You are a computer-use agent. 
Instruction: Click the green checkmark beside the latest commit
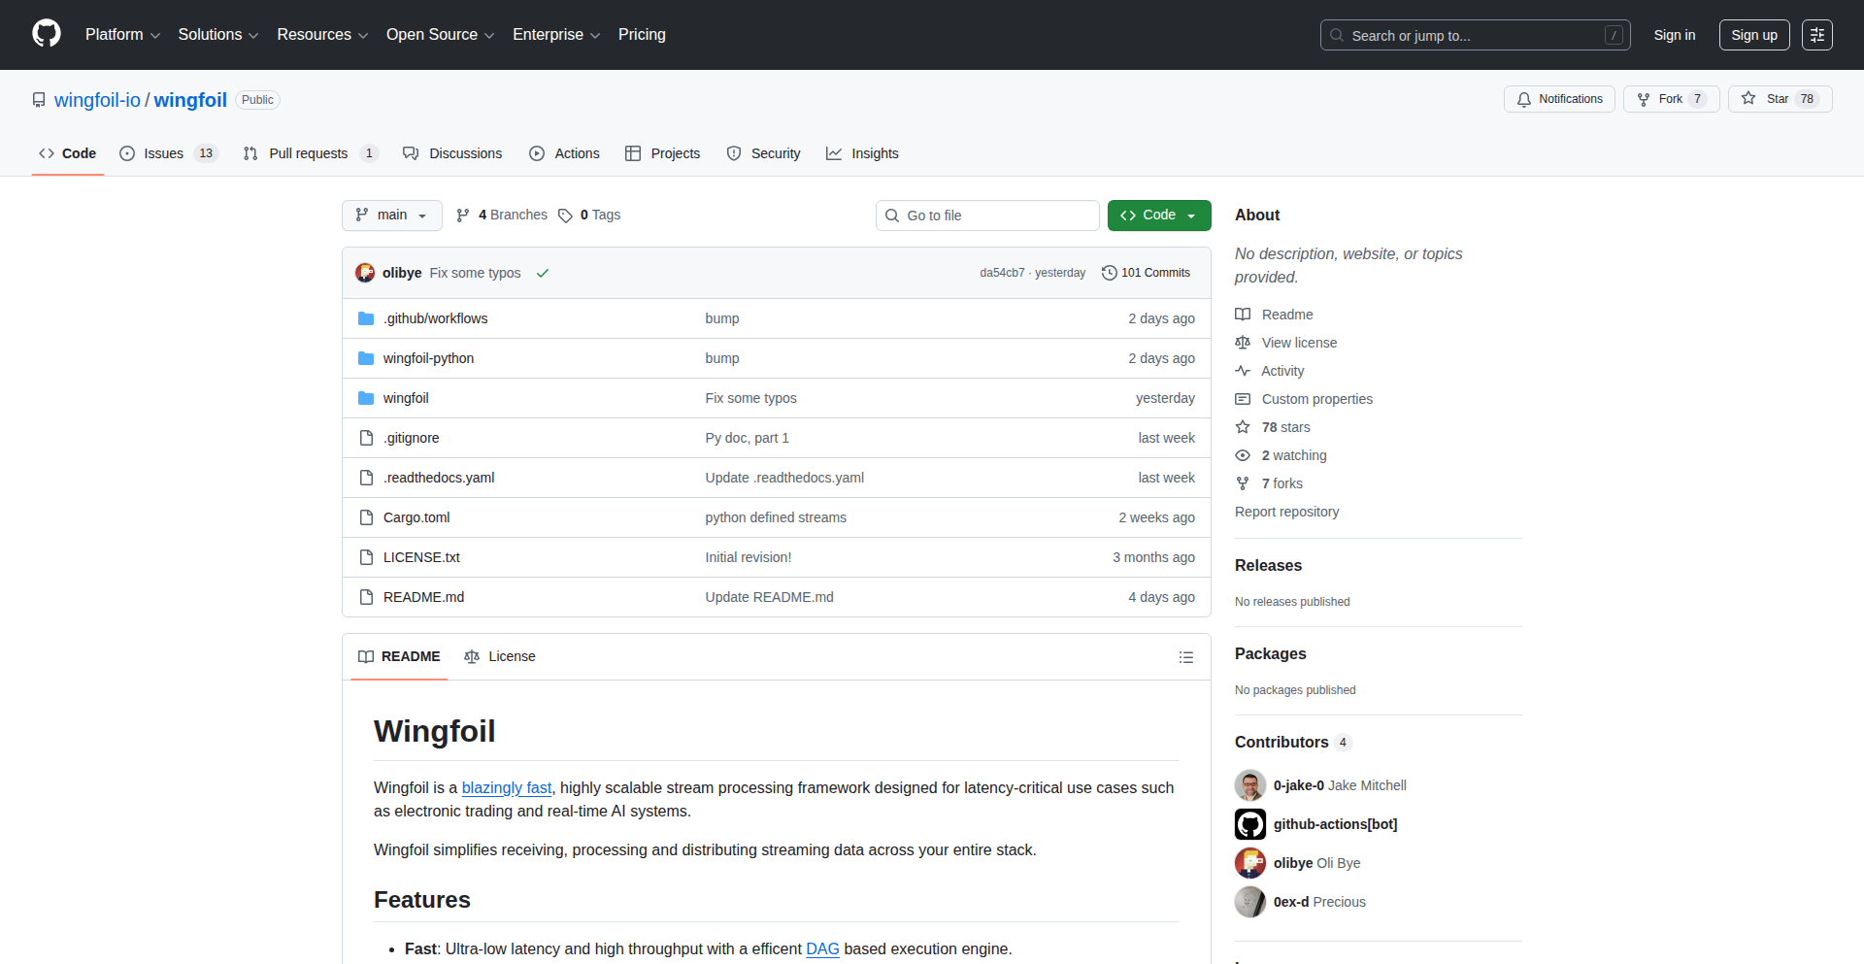[543, 273]
